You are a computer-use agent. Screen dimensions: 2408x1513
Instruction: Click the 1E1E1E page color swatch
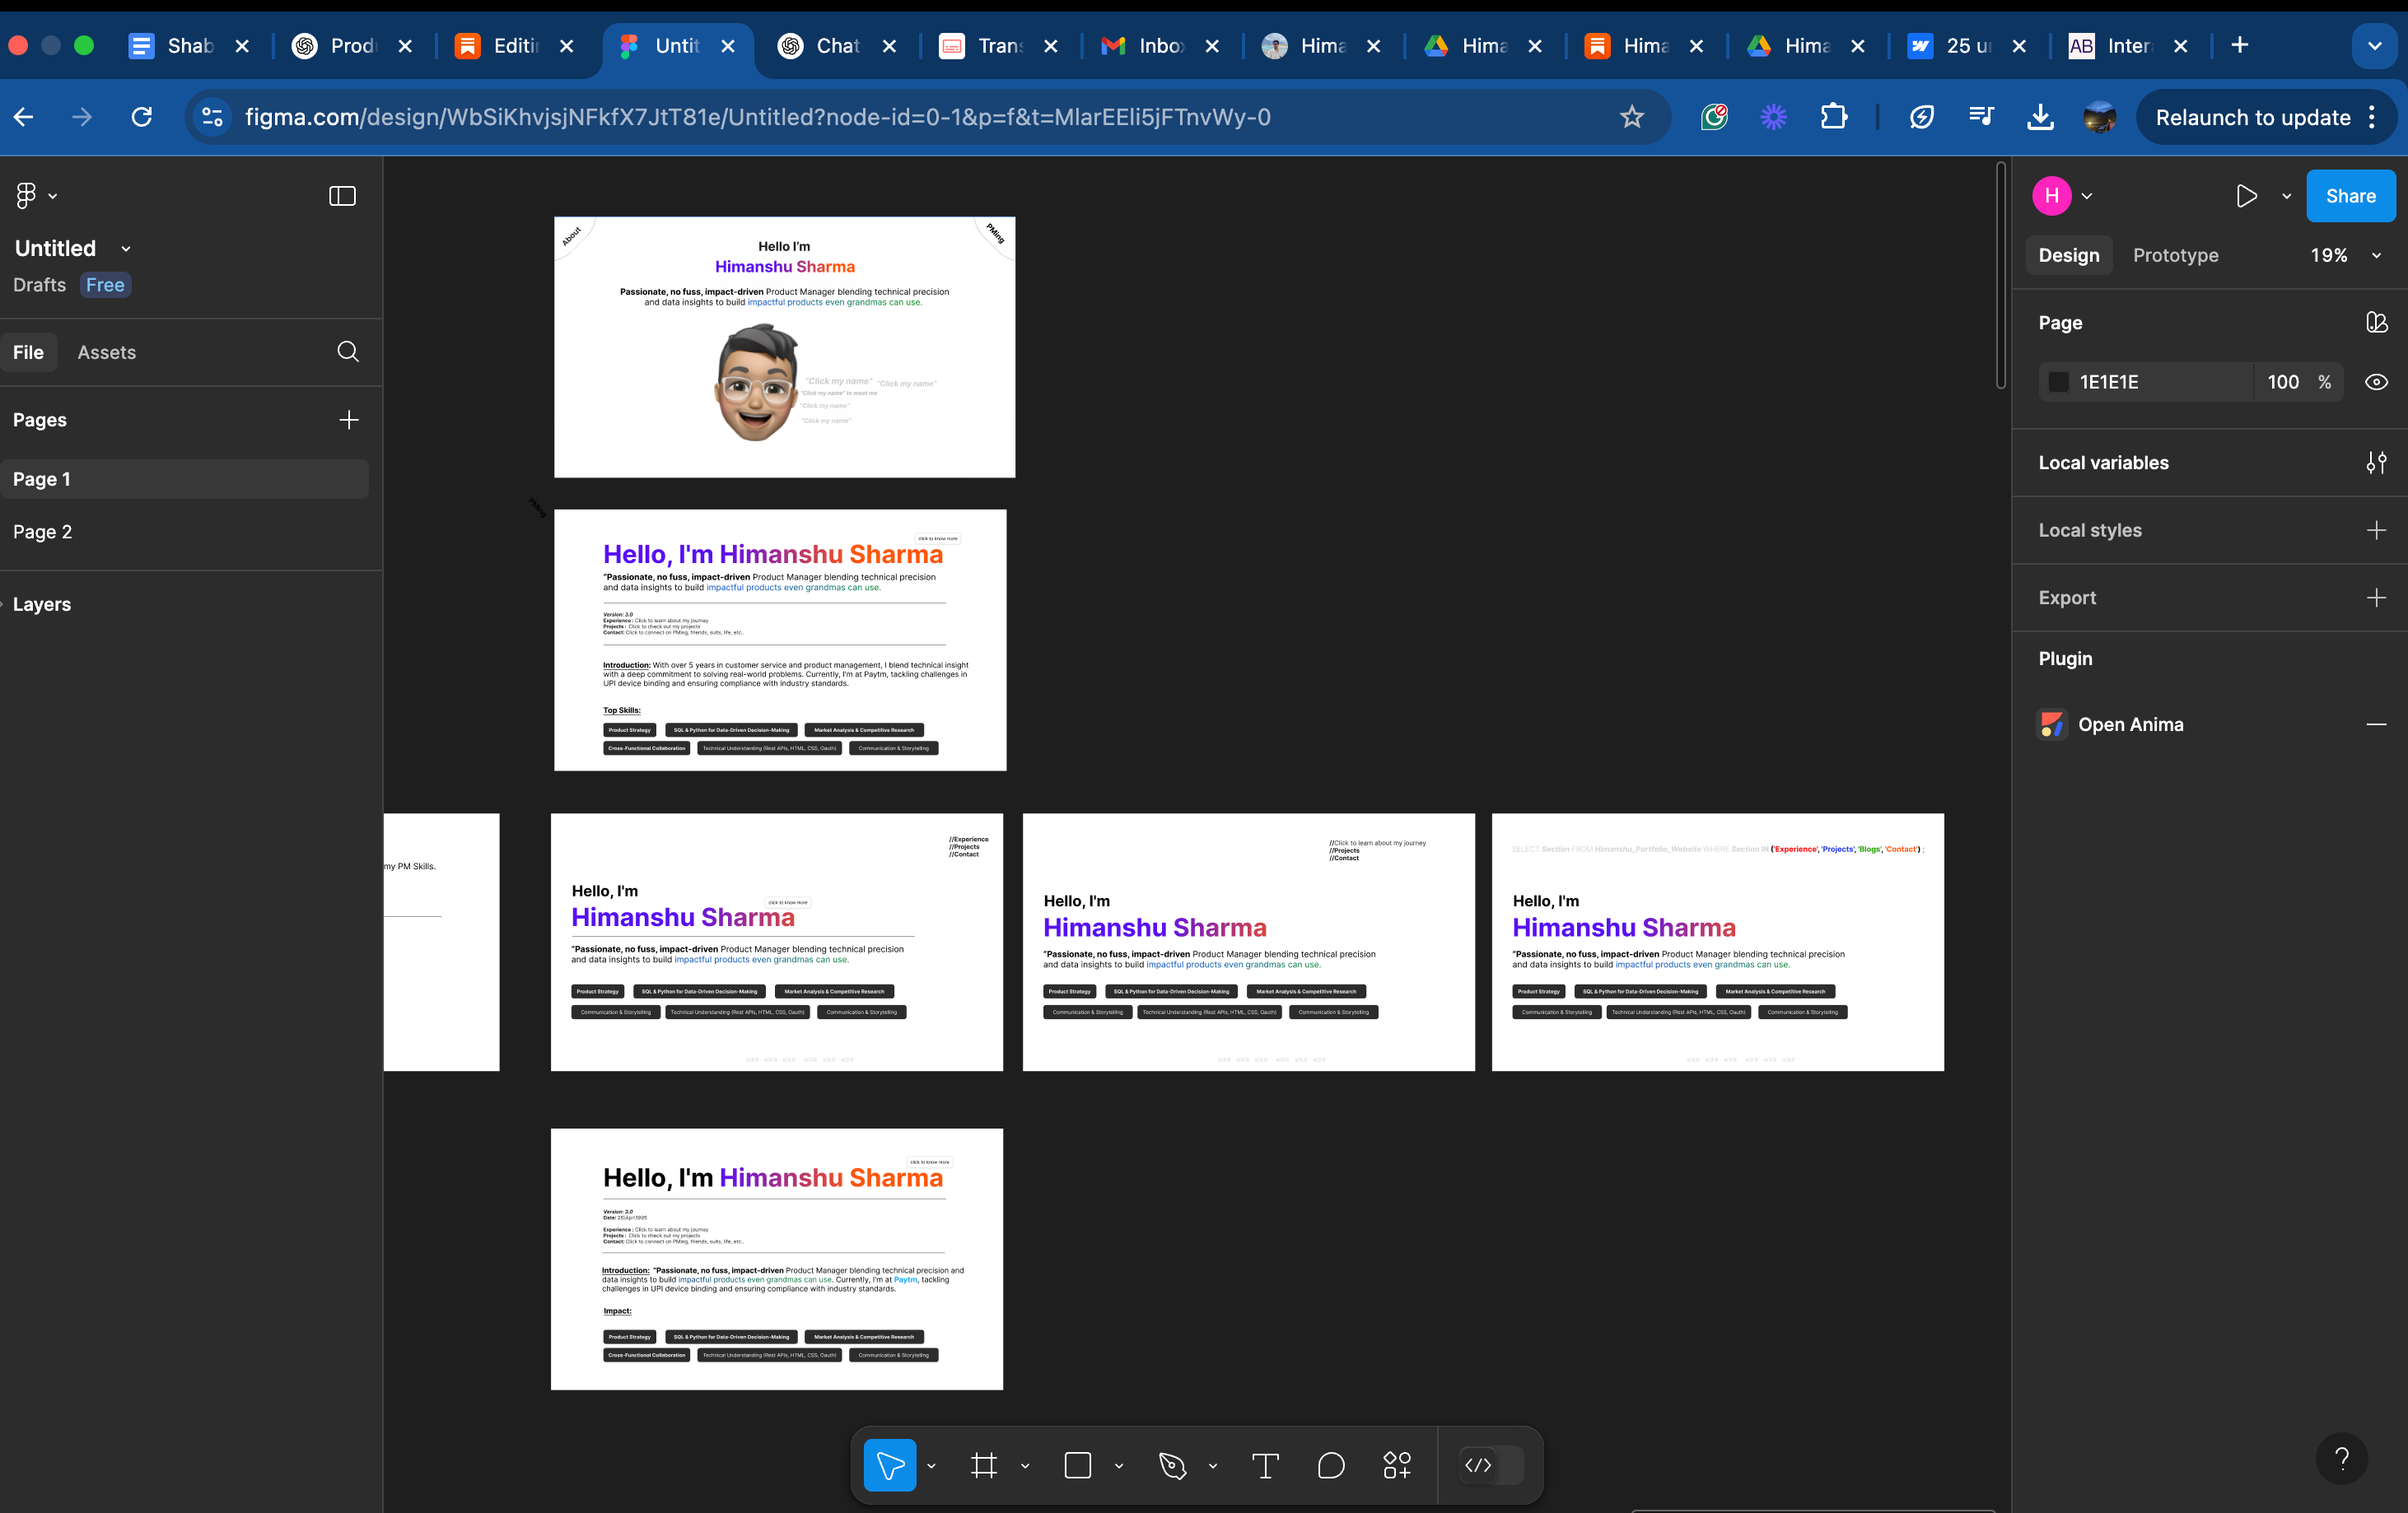pyautogui.click(x=2058, y=382)
